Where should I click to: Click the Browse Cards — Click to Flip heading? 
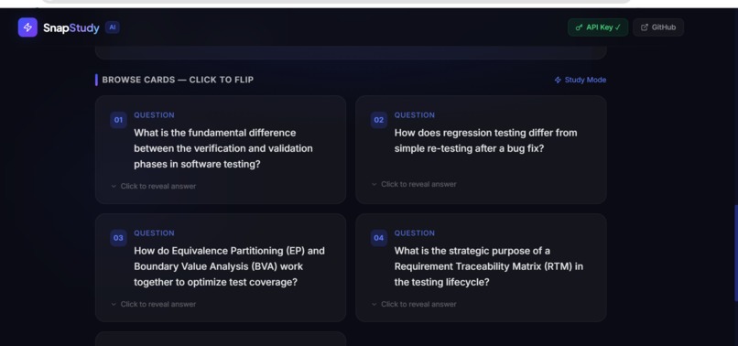[178, 80]
